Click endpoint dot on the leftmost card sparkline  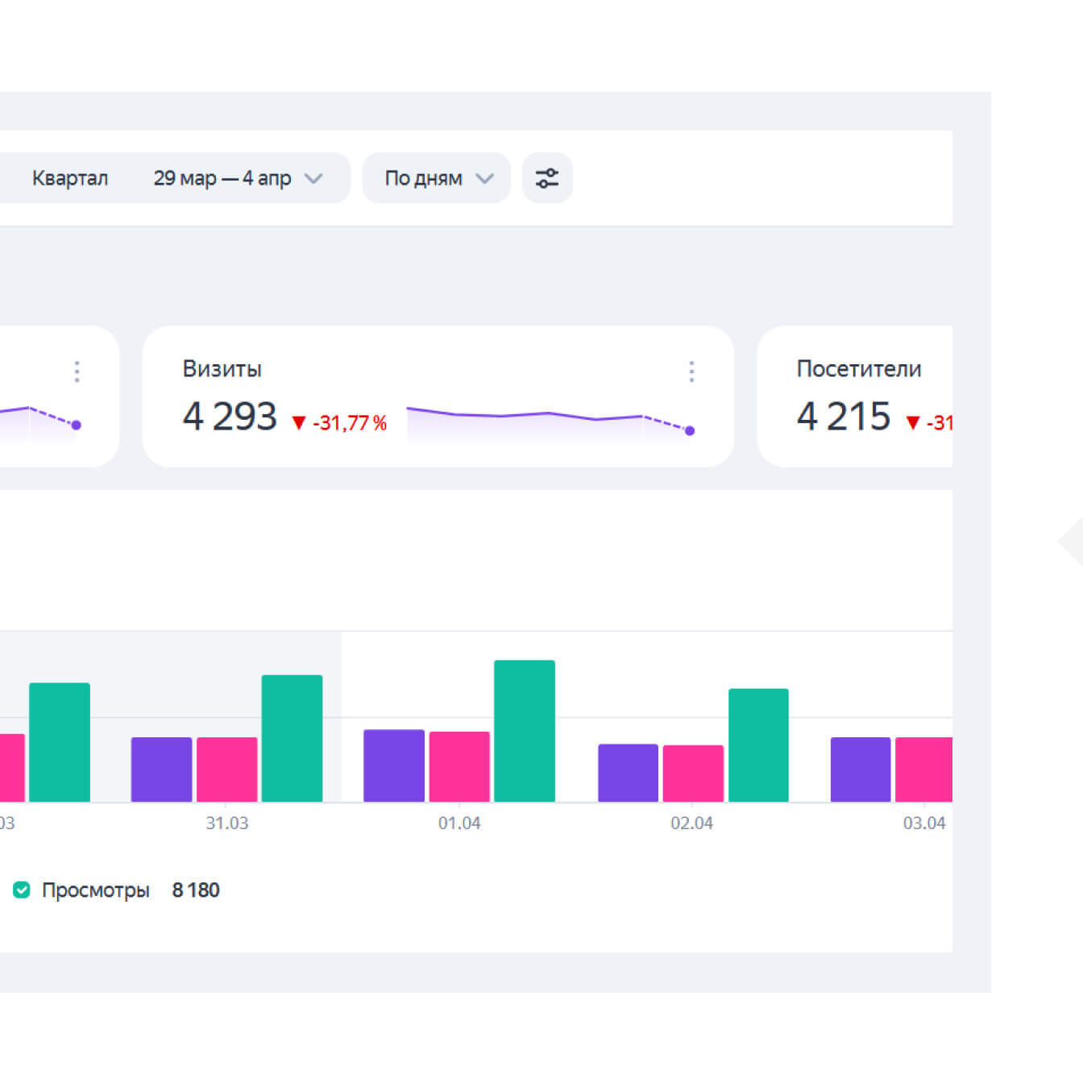tap(77, 425)
